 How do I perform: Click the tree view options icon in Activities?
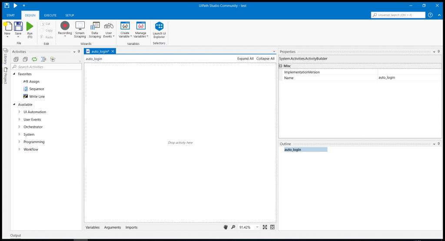click(x=43, y=59)
